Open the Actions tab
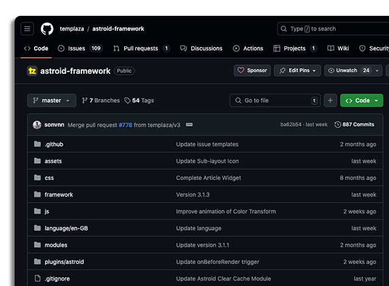The height and width of the screenshot is (286, 389). pyautogui.click(x=248, y=49)
